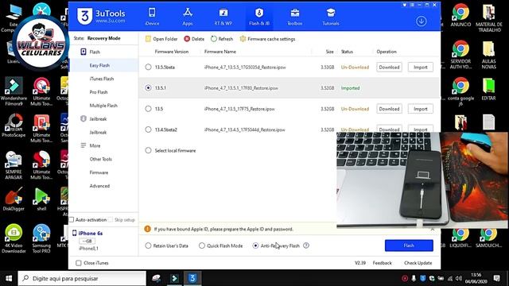
Task: Open 4K Video Downloader desktop icon
Action: coord(14,238)
